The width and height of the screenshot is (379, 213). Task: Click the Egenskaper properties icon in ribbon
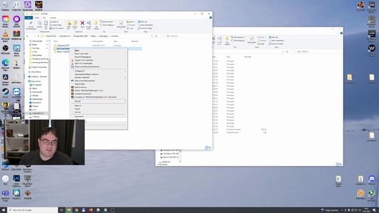[x=121, y=23]
